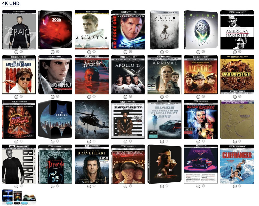Click the 4K UHD section heading

pos(11,3)
